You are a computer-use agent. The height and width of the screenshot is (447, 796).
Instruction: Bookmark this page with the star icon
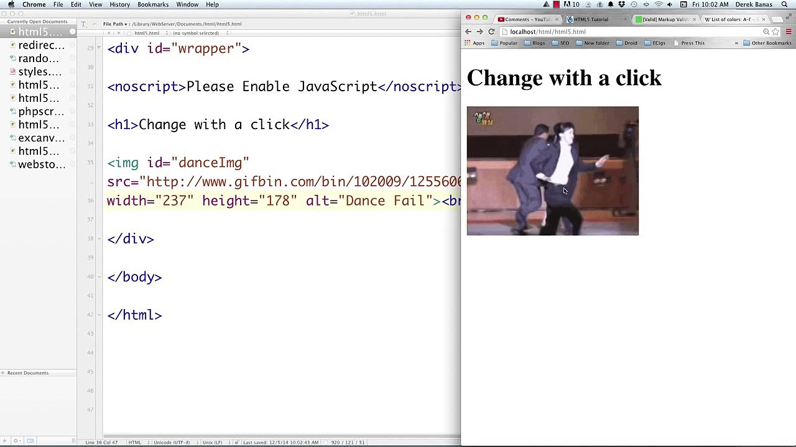point(775,32)
